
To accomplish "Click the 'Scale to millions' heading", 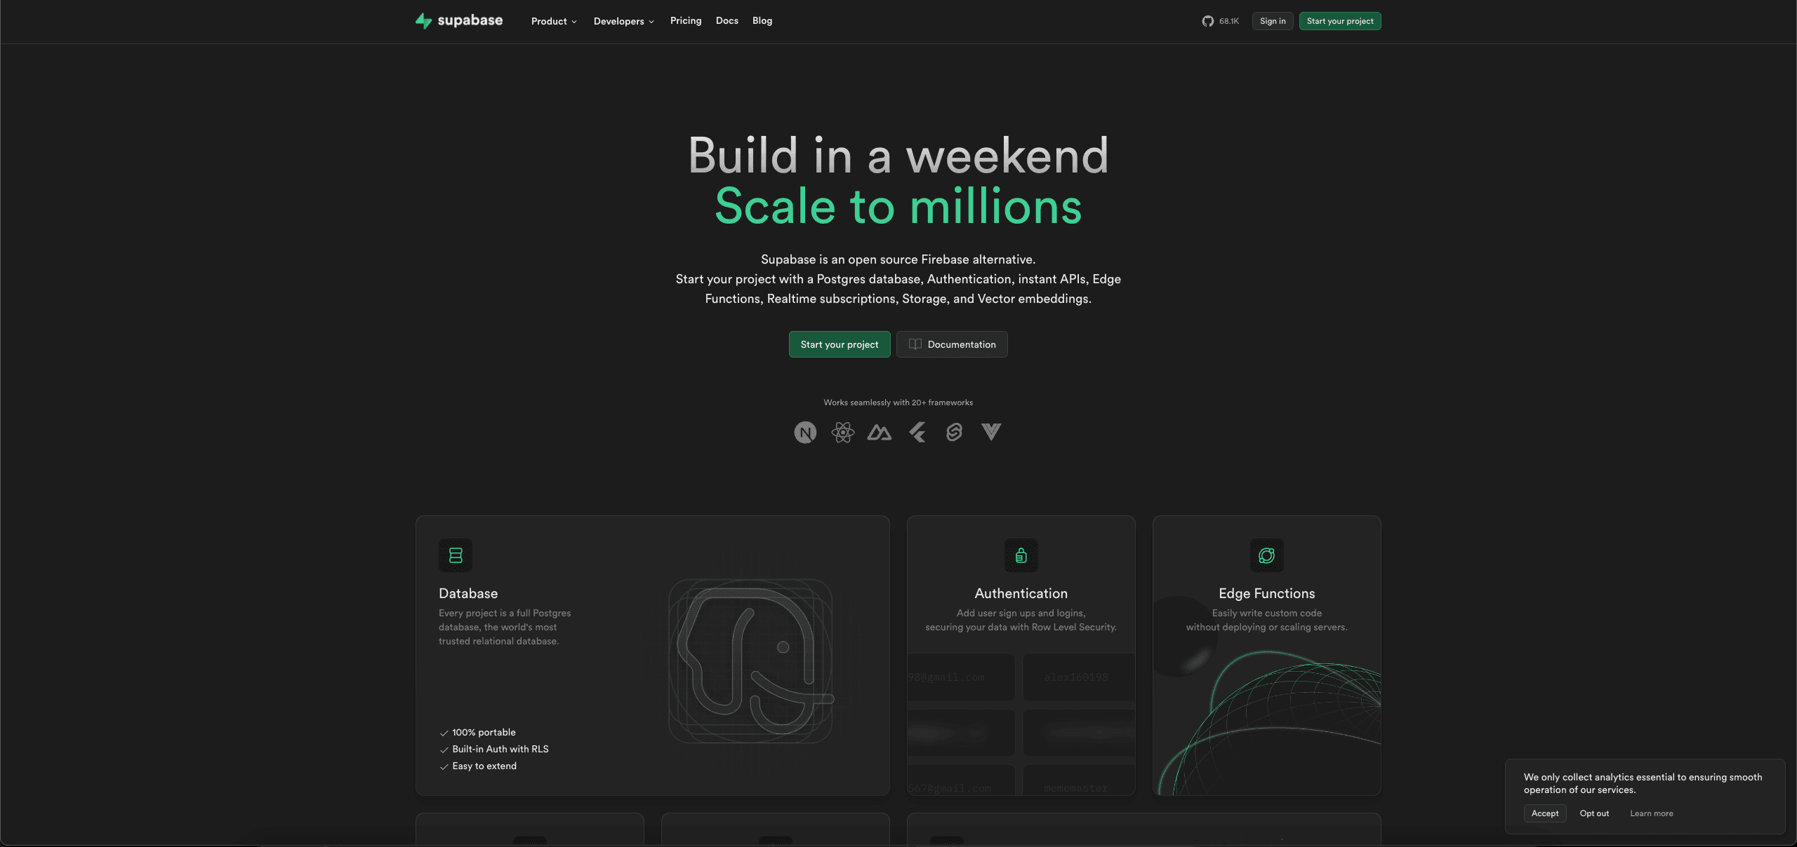I will (898, 206).
